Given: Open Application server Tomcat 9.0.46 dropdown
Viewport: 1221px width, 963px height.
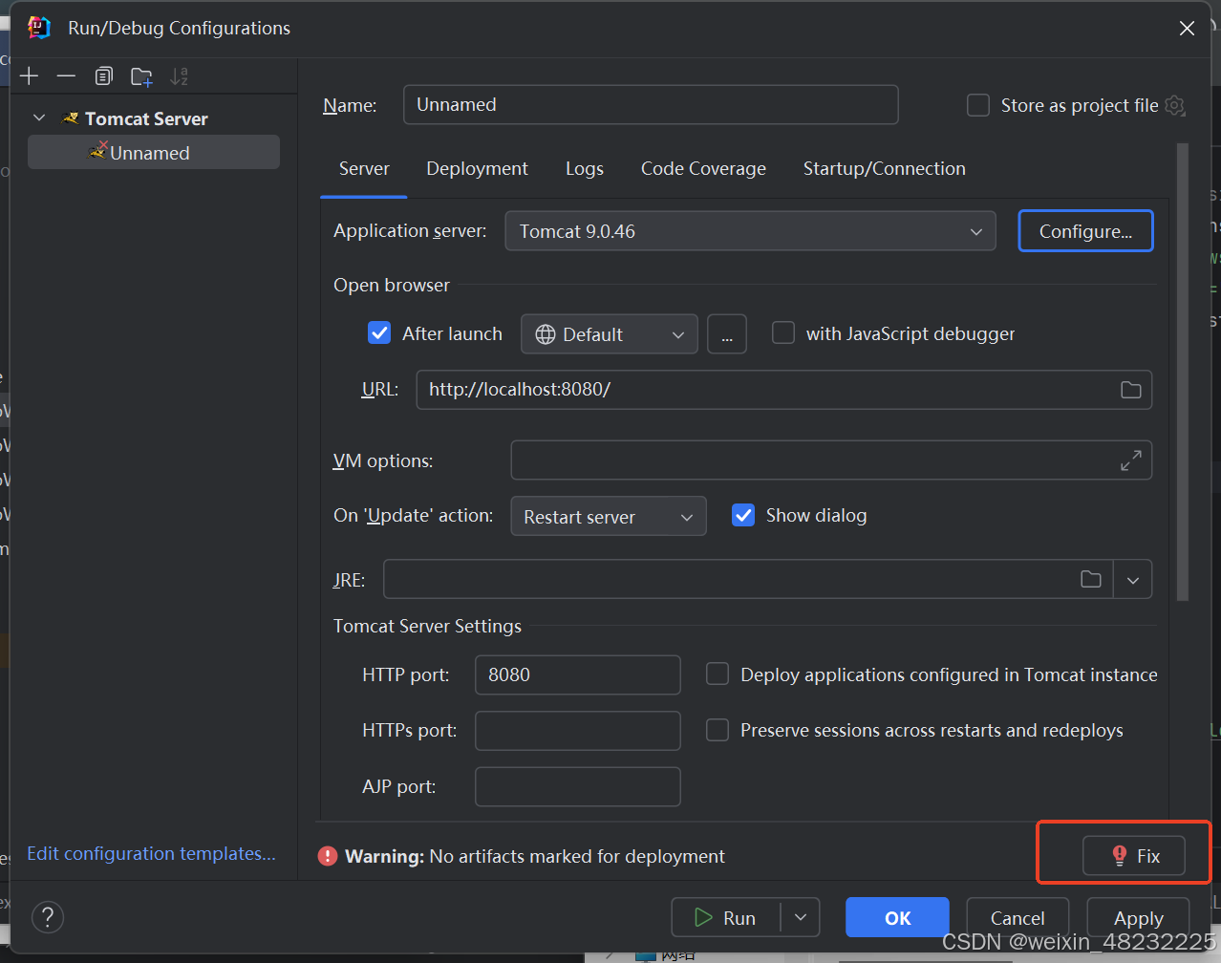Looking at the screenshot, I should point(750,231).
